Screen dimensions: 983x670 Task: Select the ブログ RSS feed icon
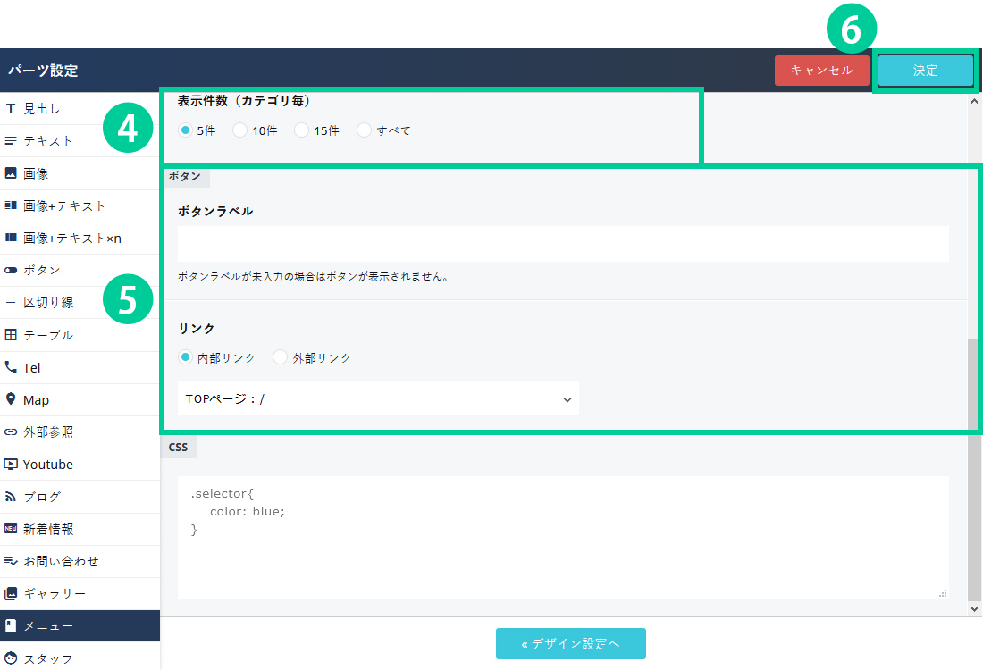pyautogui.click(x=11, y=497)
